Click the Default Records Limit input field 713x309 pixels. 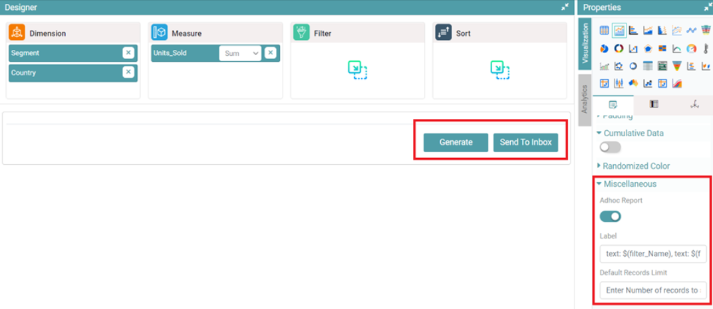point(652,290)
